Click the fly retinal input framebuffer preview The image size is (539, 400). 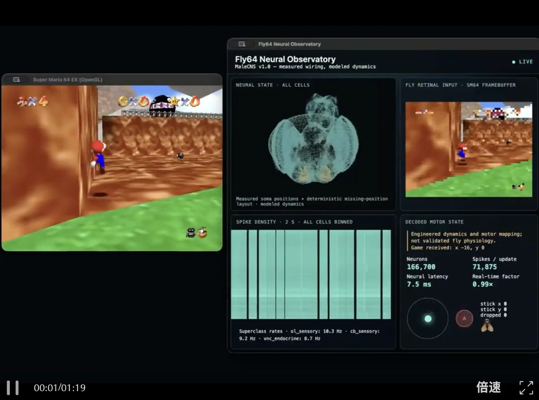coord(469,149)
